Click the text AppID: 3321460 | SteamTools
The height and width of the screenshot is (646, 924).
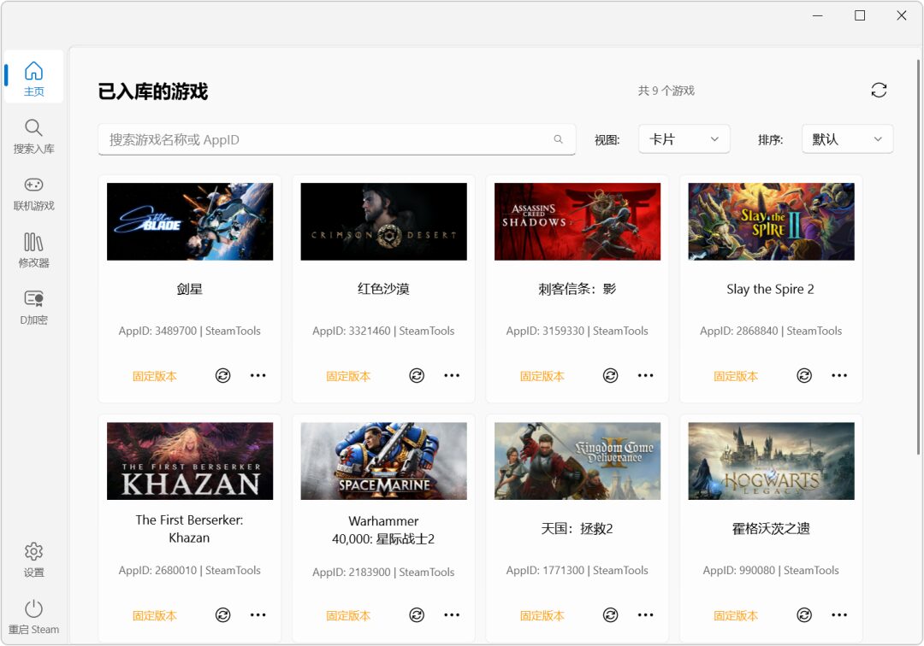[x=383, y=331]
